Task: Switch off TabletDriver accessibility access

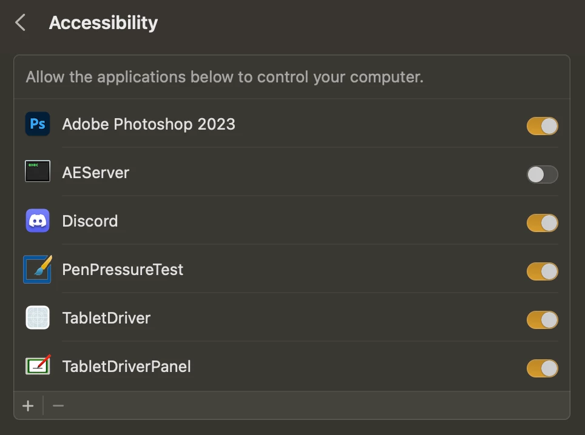Action: click(542, 320)
